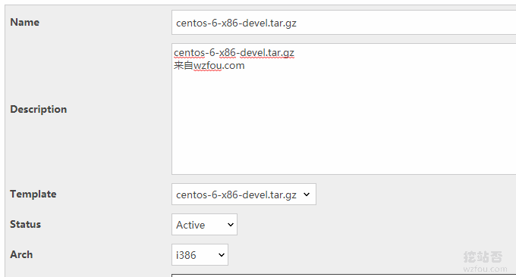The height and width of the screenshot is (277, 516).
Task: Click the chevron arrow of Template select
Action: pyautogui.click(x=307, y=195)
